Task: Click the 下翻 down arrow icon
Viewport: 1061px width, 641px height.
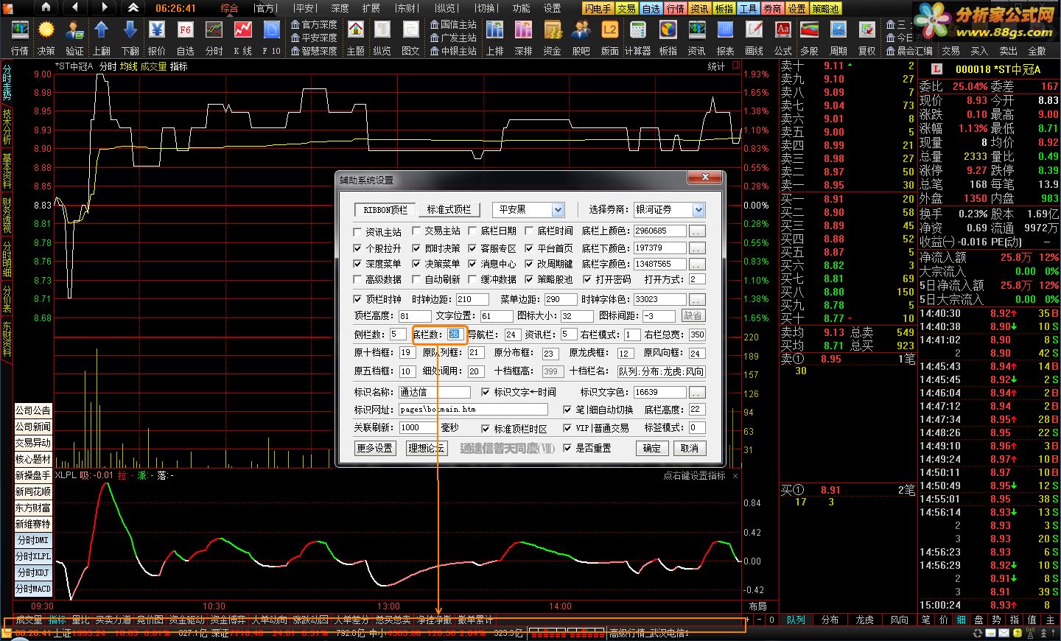Action: click(x=130, y=37)
